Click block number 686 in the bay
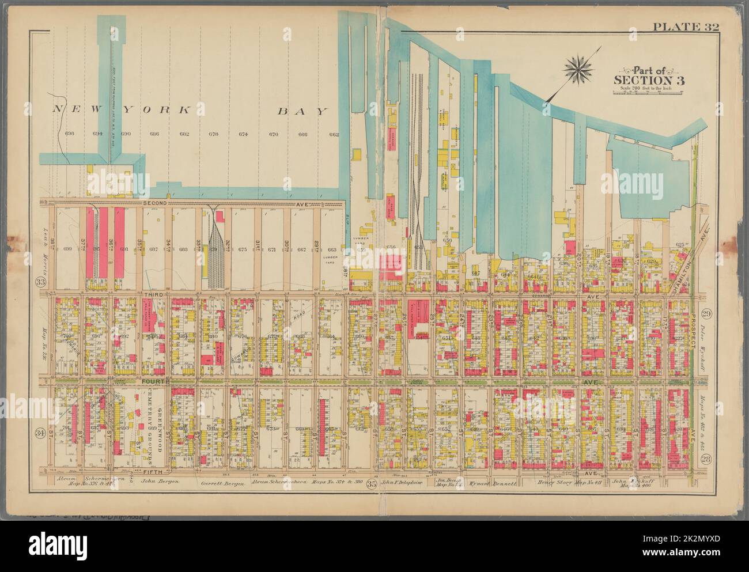Screen dimensions: 749x572 154,134
